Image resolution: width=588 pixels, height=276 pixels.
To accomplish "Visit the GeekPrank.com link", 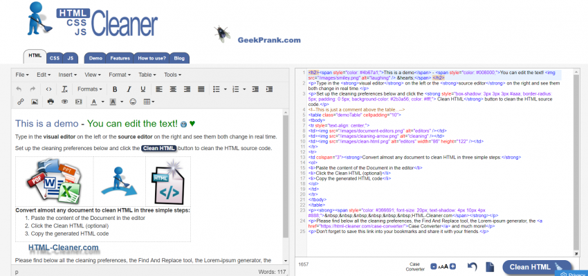I will pyautogui.click(x=269, y=40).
